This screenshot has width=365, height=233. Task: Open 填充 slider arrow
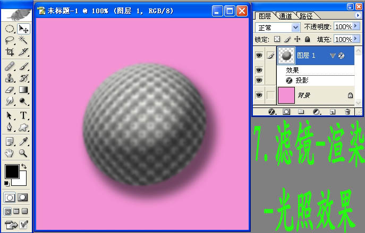point(356,39)
